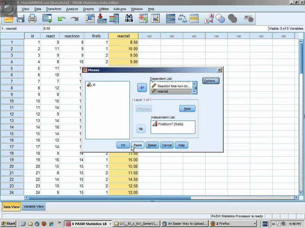Open the Add-ons menu

click(x=120, y=9)
